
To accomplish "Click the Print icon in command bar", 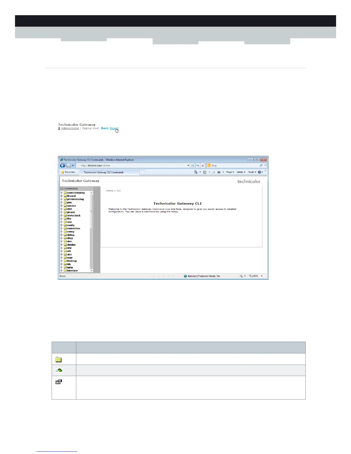I will point(219,172).
